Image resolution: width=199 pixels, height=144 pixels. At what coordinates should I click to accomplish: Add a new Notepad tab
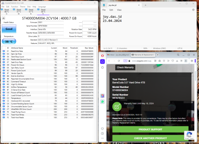tap(145, 5)
